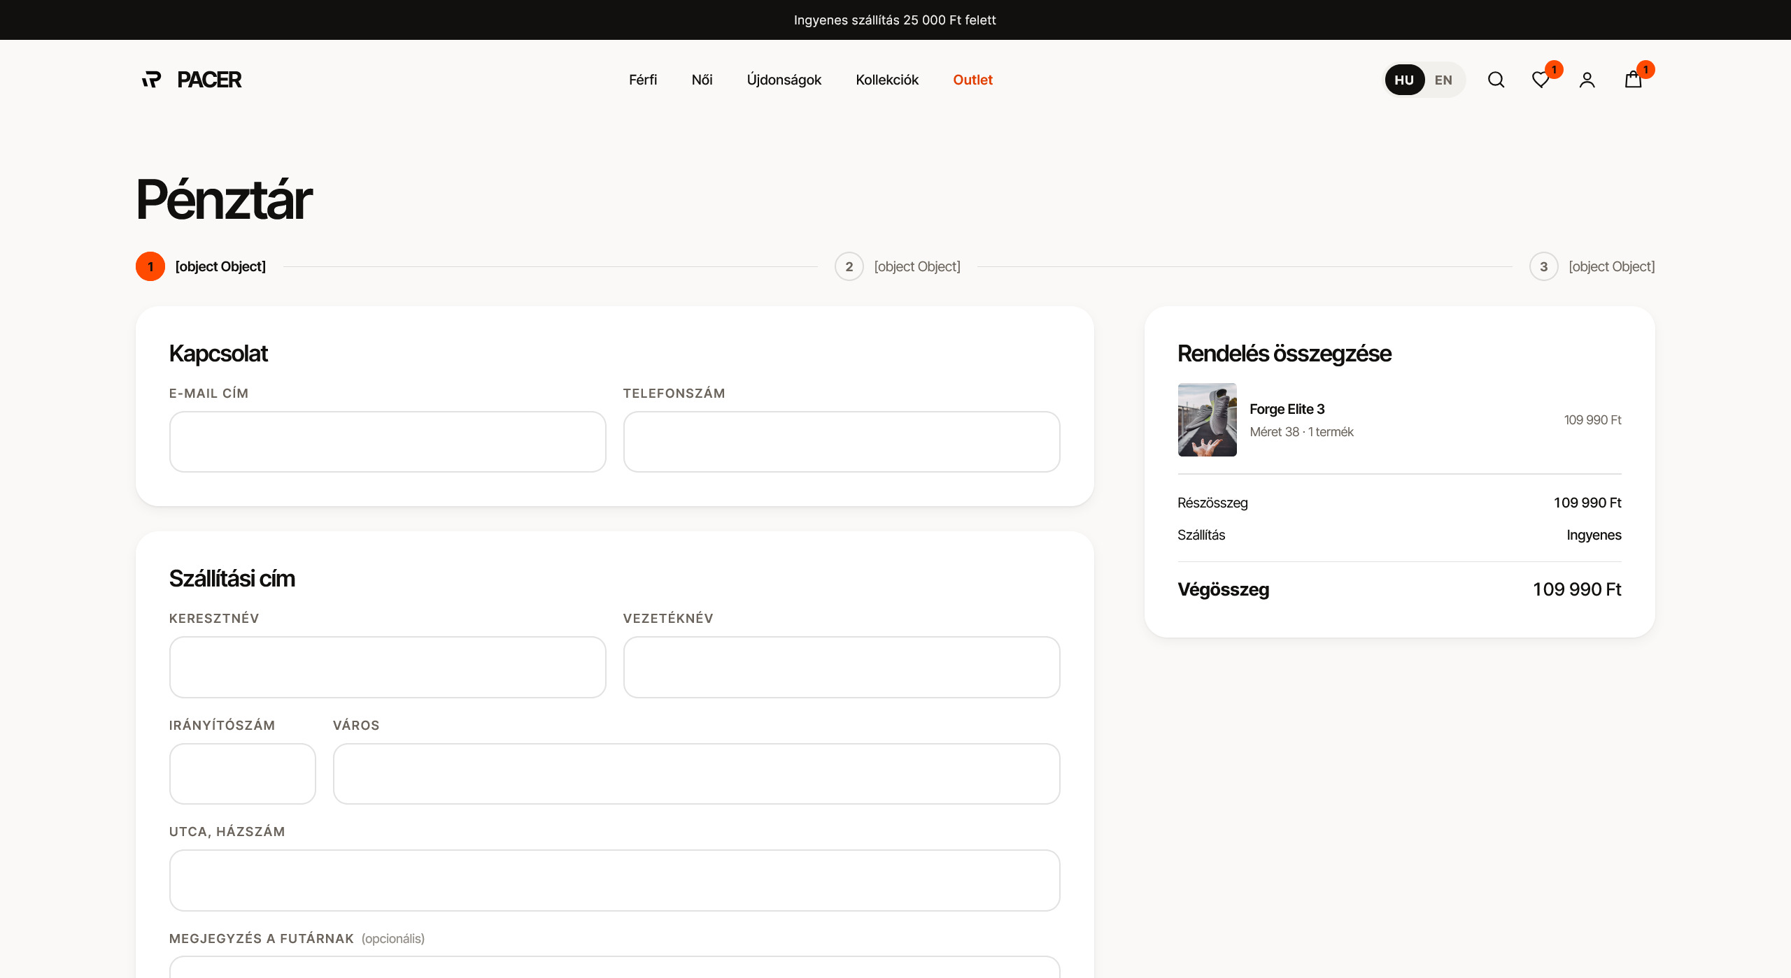The height and width of the screenshot is (978, 1791).
Task: Select checkout step 1 circle
Action: [150, 266]
